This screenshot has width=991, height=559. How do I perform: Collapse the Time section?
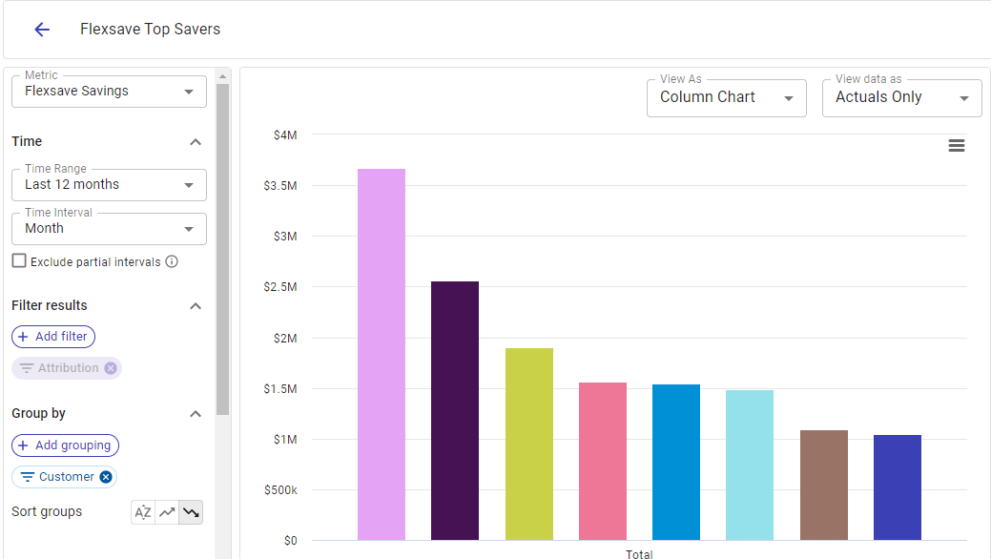point(196,142)
